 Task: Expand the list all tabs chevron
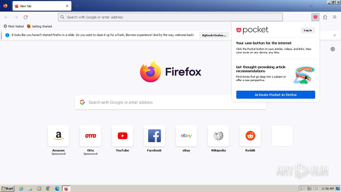click(311, 6)
